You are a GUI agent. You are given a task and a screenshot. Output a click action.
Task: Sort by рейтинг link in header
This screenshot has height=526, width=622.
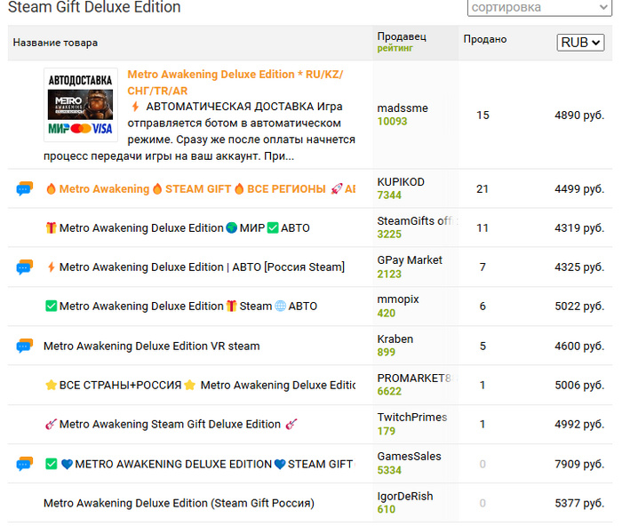click(395, 48)
